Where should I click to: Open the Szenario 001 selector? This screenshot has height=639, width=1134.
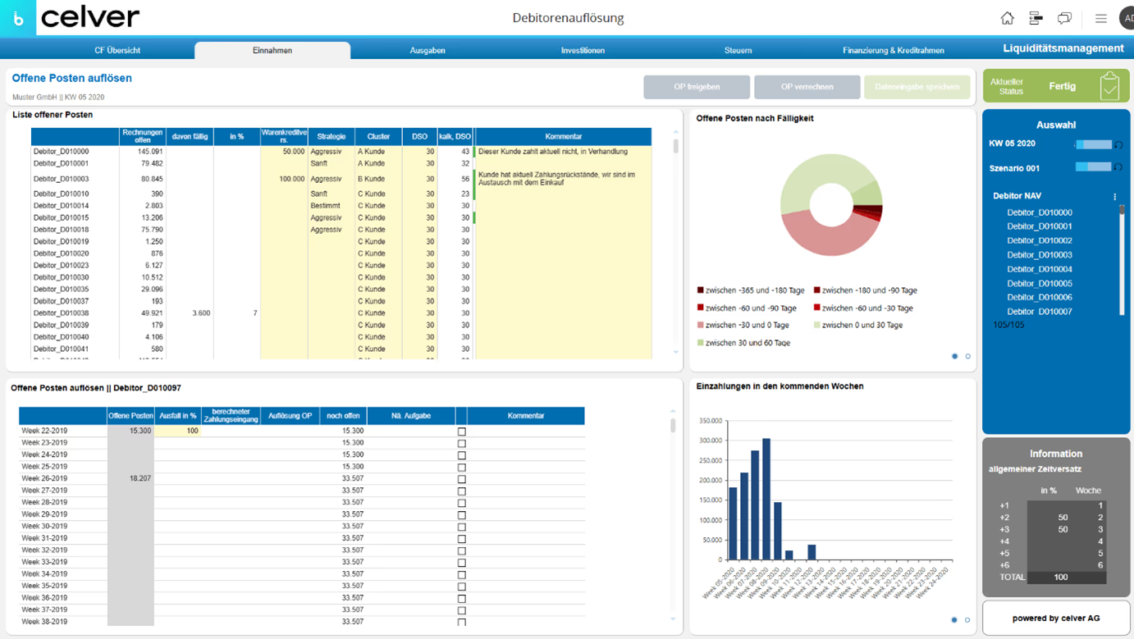tap(1093, 167)
